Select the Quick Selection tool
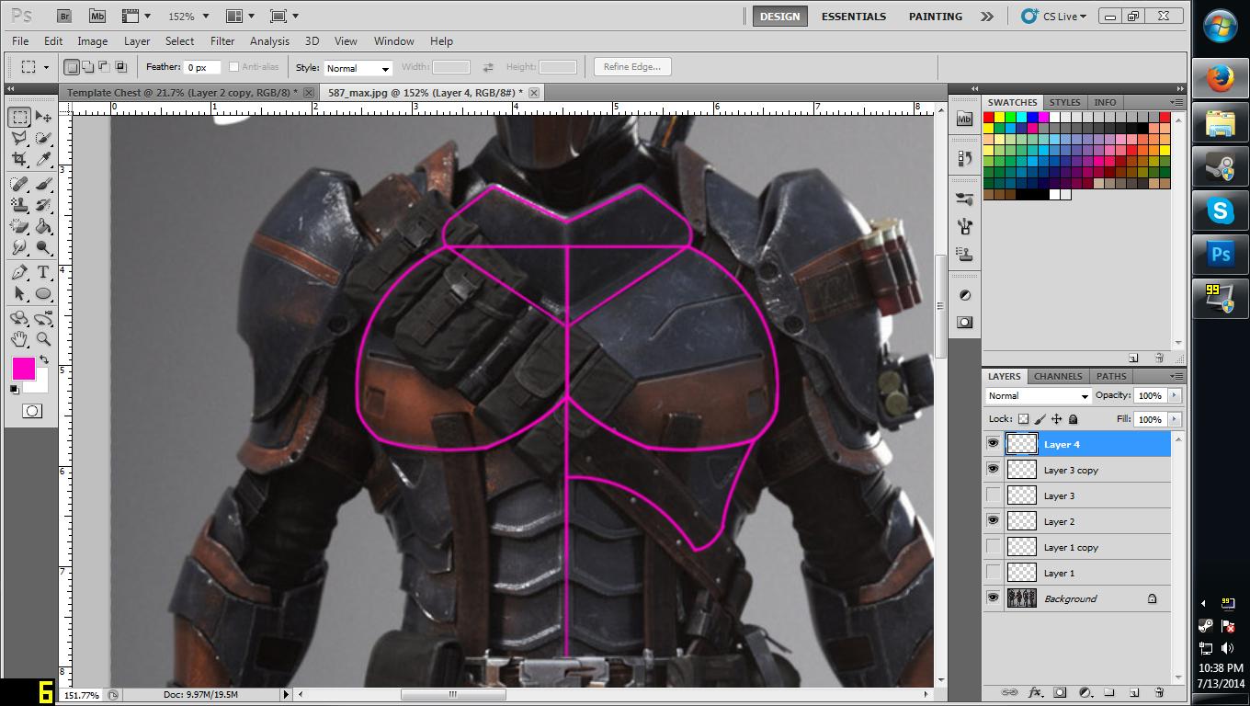 pos(43,139)
